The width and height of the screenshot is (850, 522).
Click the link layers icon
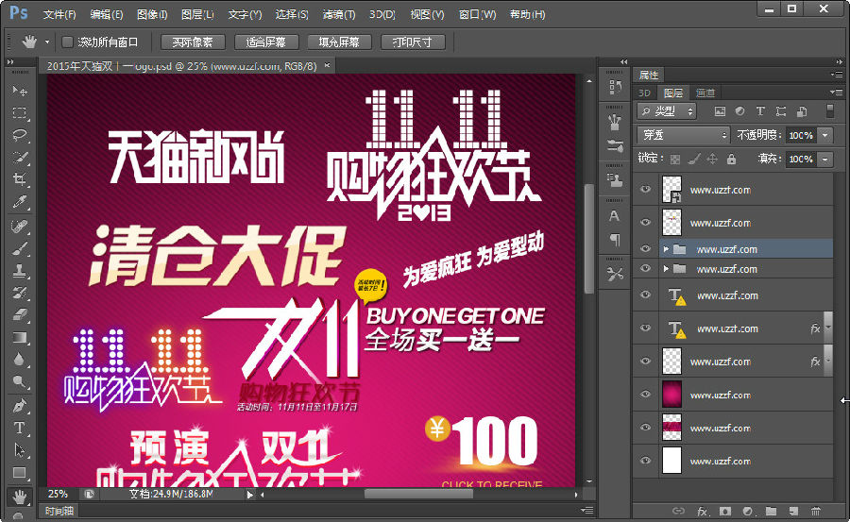[678, 511]
